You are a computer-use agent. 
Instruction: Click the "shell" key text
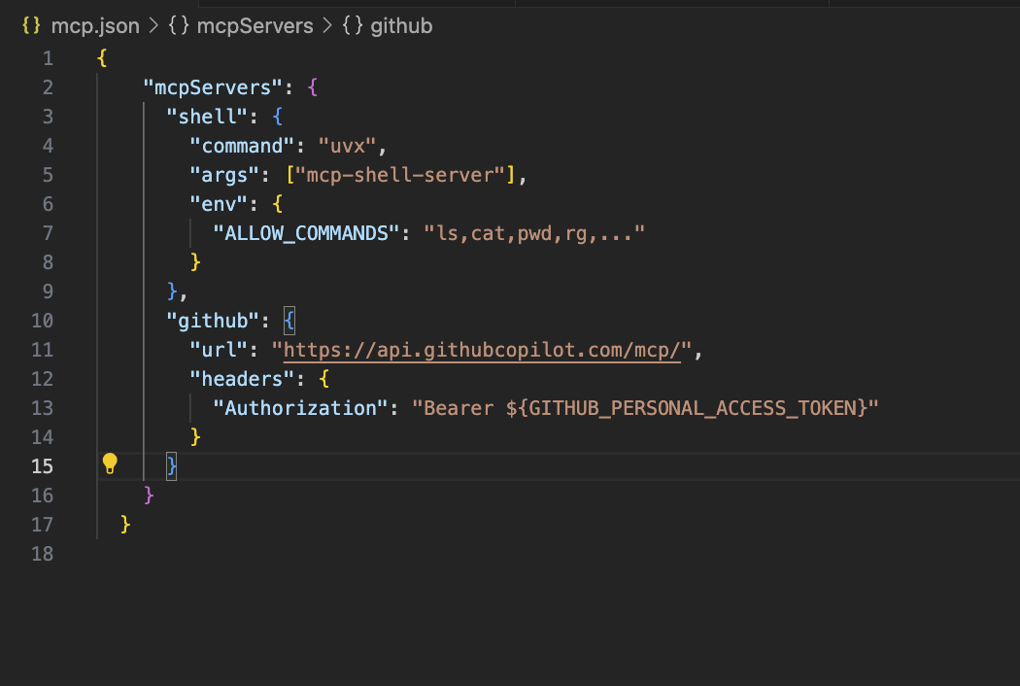(207, 118)
